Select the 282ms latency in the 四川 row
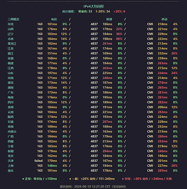This screenshot has height=189, width=187. click(162, 102)
